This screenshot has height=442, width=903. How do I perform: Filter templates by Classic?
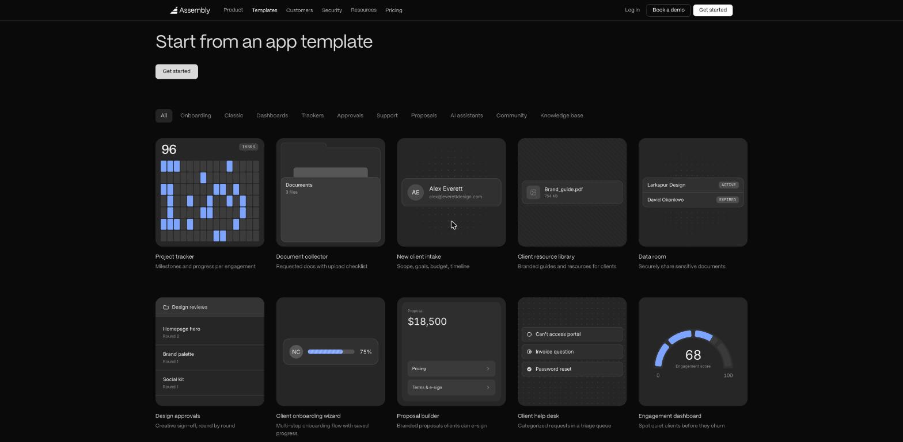tap(234, 116)
